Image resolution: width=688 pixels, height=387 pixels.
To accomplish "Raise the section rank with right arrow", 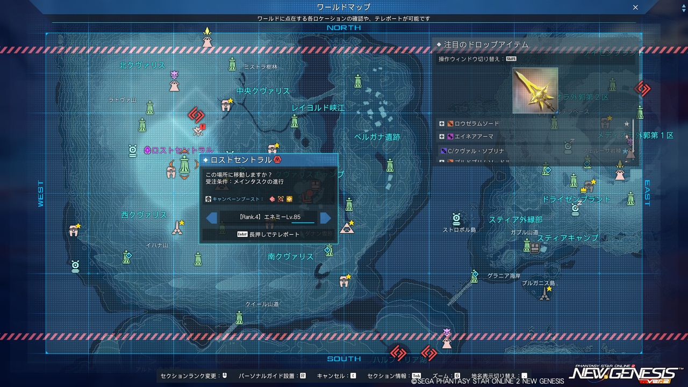I will [x=325, y=218].
